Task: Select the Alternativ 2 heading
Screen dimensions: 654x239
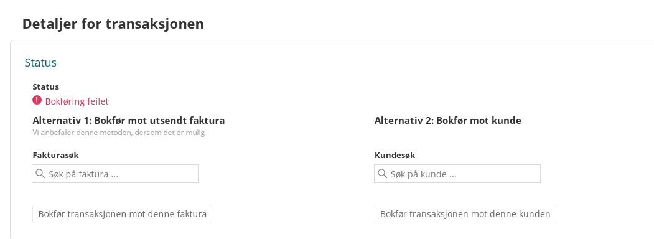Action: coord(447,121)
